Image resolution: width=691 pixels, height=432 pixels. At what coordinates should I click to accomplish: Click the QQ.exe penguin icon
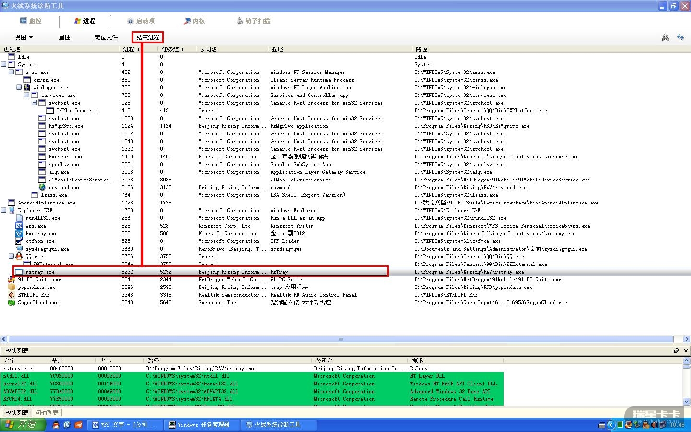[x=19, y=256]
